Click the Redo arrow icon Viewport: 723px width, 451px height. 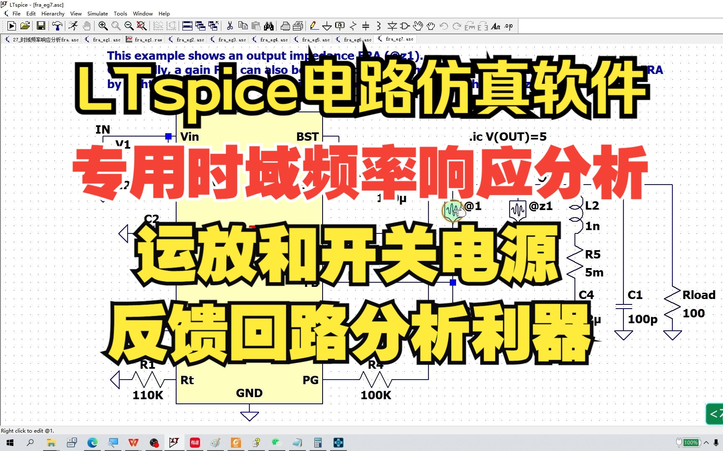457,26
